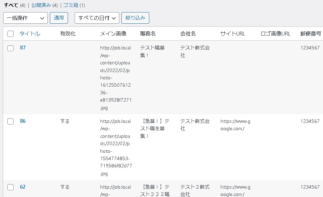Click the 職務名 column header
This screenshot has height=197, width=323.
[x=148, y=34]
